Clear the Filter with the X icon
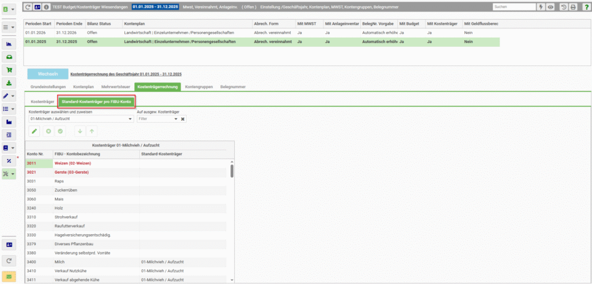This screenshot has height=284, width=592. tap(182, 119)
